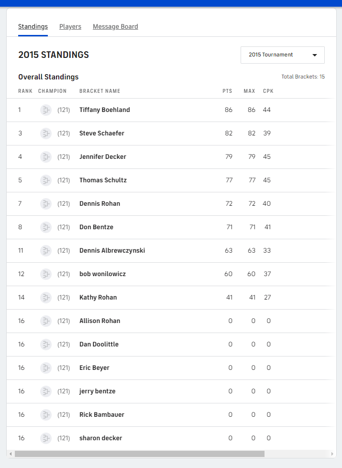Viewport: 342px width, 468px height.
Task: View Allison Rohan's bracket
Action: coord(99,321)
